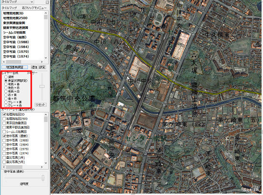The image size is (263, 195).
Task: Select the 赤+青 radio button
Action: (6, 95)
